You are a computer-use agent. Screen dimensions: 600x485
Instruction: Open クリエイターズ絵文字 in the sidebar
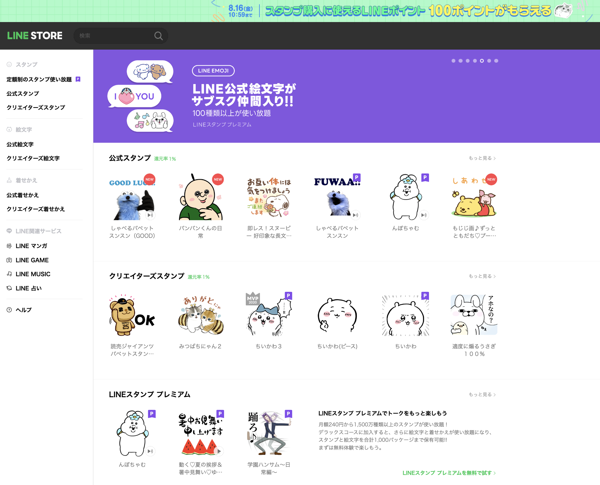click(33, 158)
